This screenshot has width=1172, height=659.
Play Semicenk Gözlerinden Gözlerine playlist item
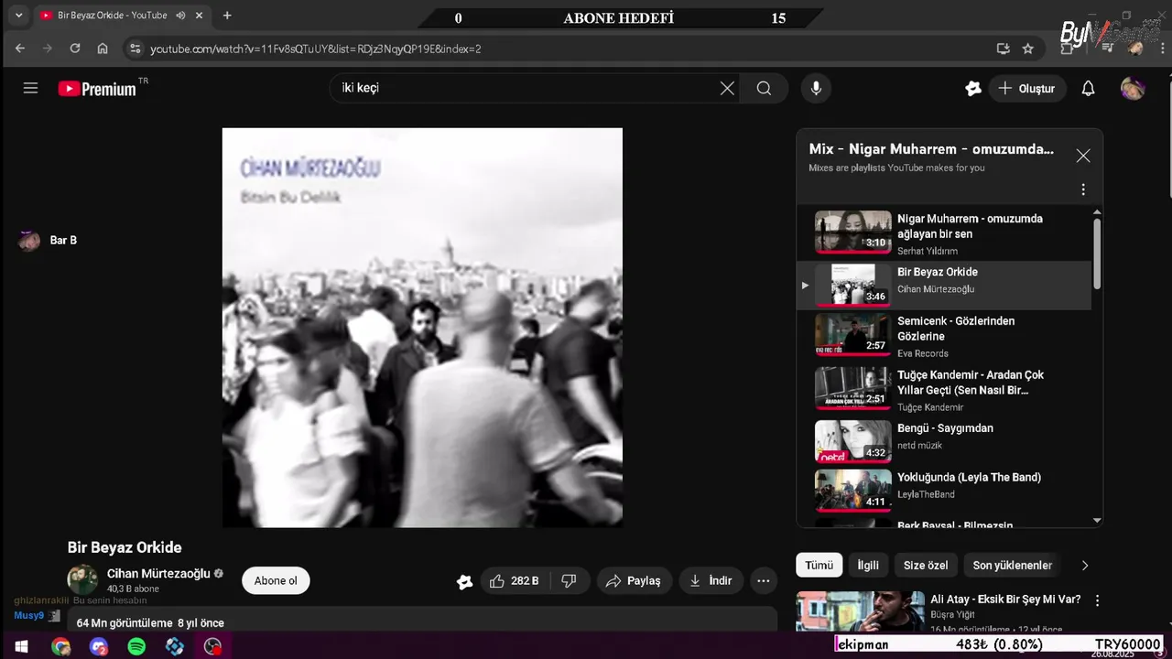click(x=944, y=335)
